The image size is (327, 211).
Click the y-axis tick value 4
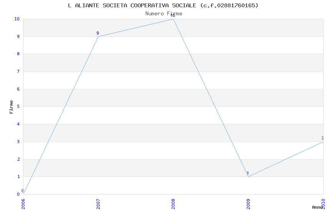[18, 124]
